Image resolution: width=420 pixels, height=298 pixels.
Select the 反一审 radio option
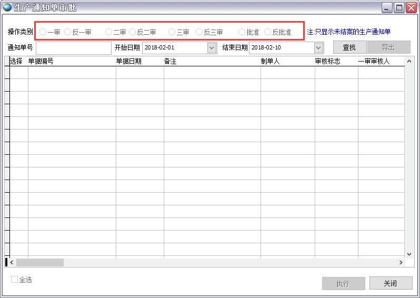point(68,32)
